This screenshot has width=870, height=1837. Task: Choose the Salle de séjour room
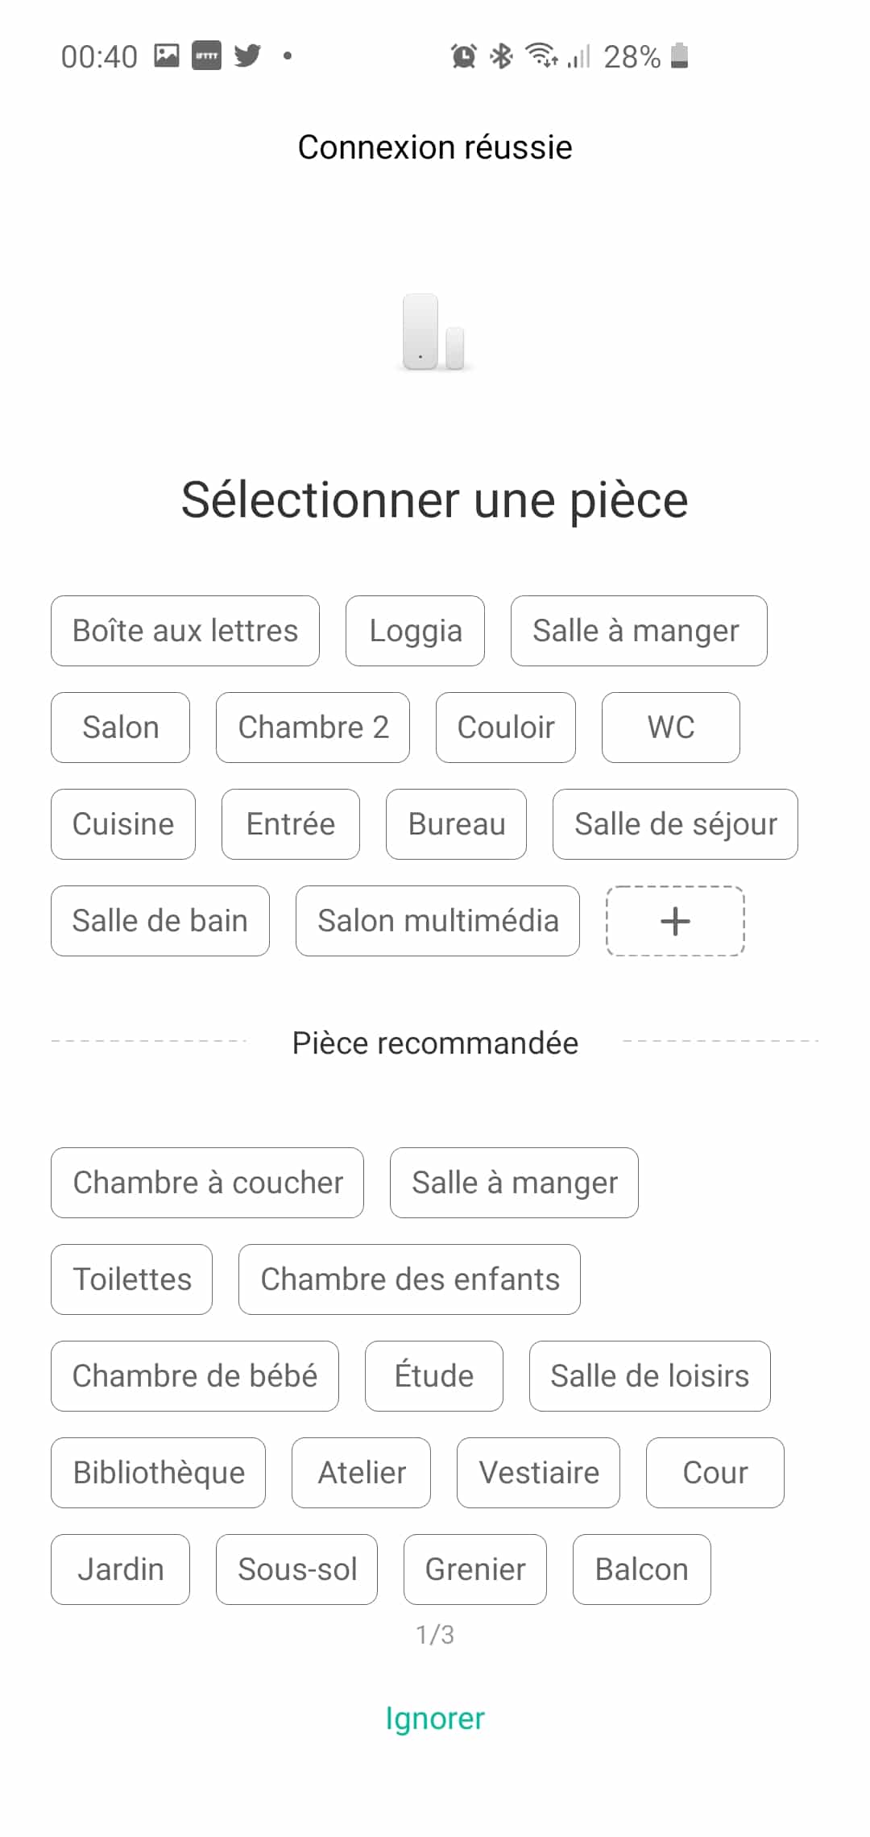click(675, 824)
